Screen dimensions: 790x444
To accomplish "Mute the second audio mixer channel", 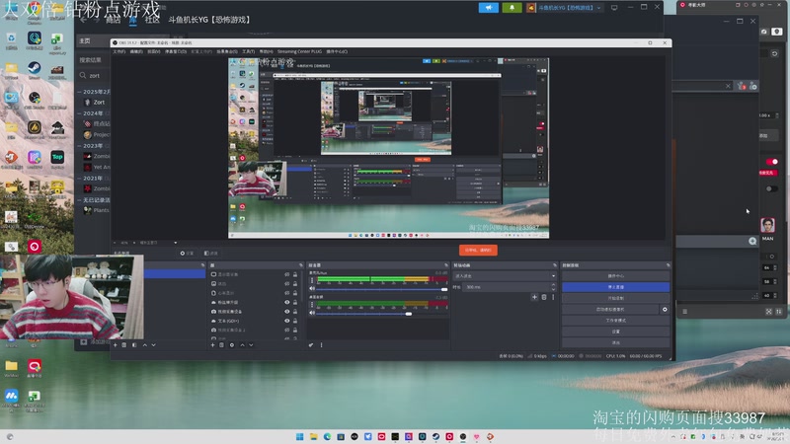I will click(312, 313).
